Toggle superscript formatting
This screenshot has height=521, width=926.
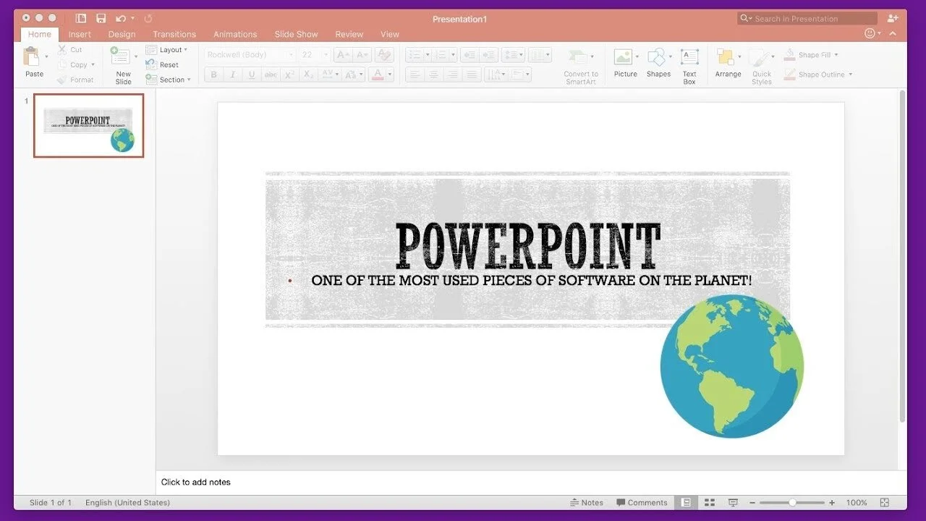[x=289, y=75]
